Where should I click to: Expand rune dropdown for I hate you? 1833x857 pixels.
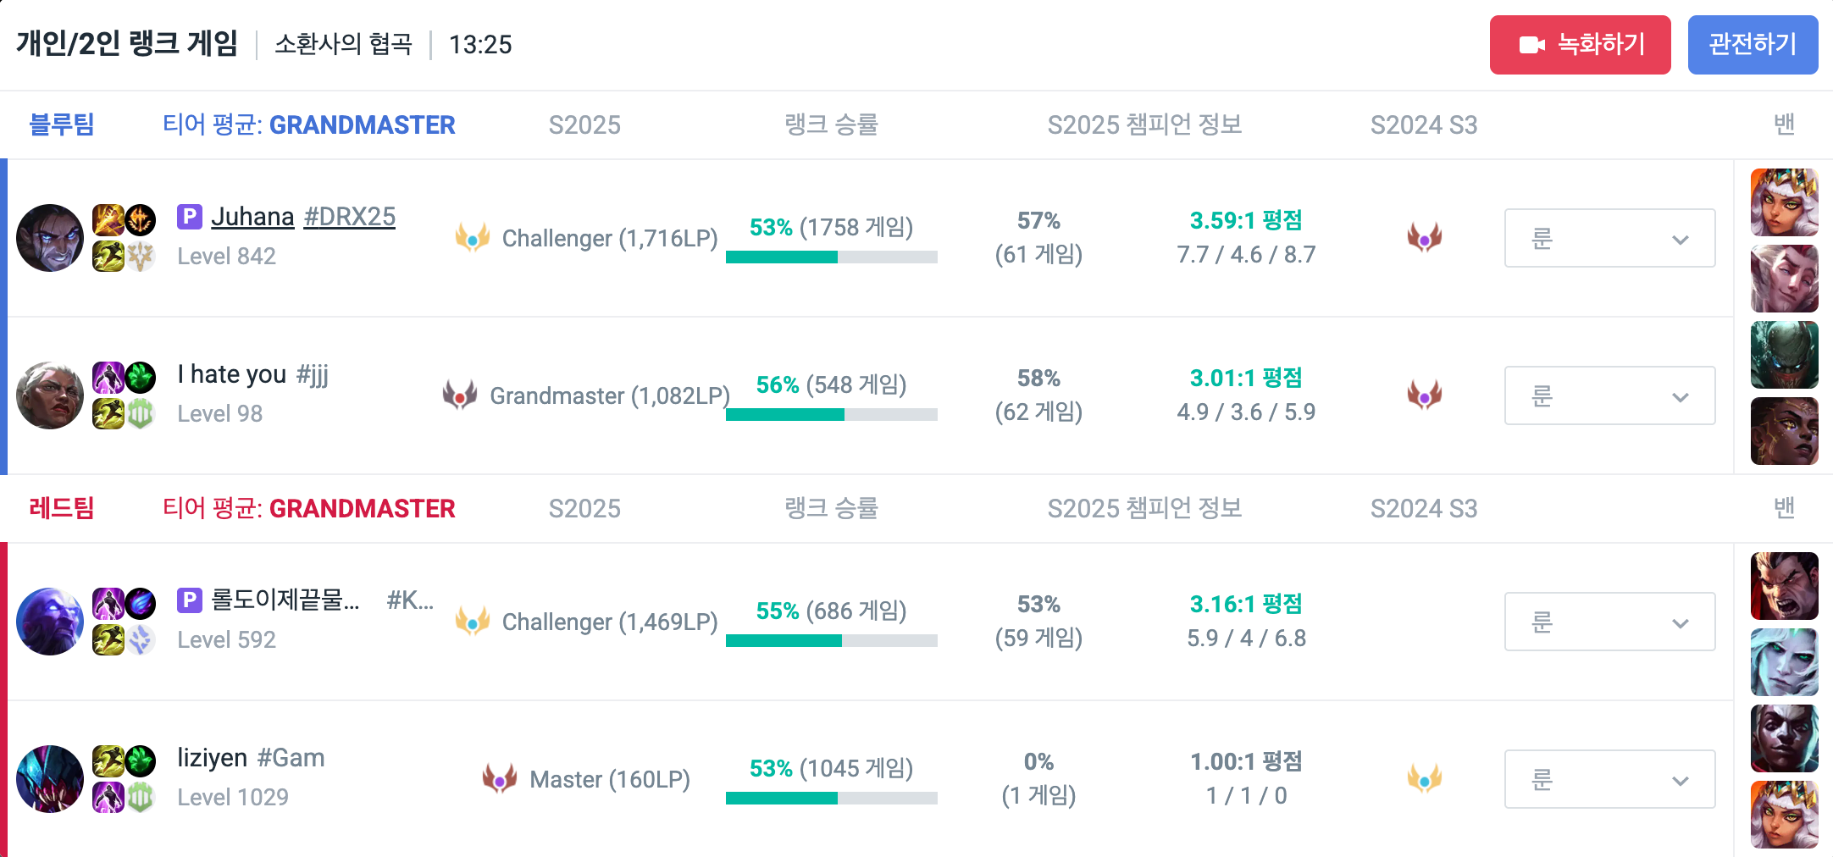pos(1610,395)
